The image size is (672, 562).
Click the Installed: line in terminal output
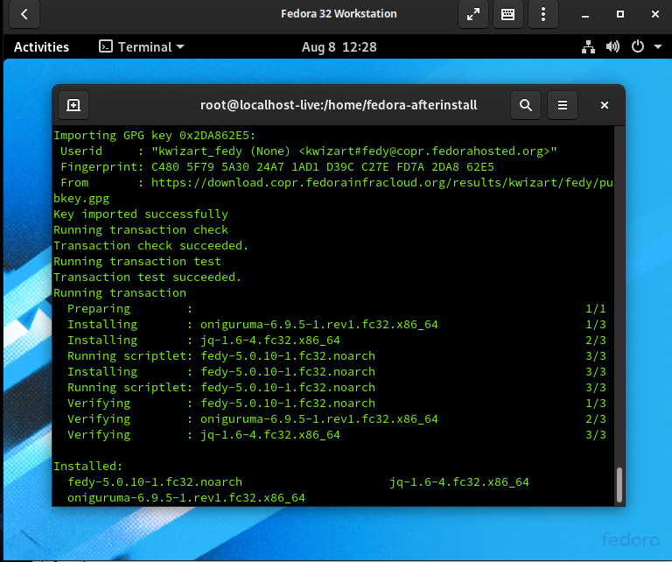pos(87,466)
